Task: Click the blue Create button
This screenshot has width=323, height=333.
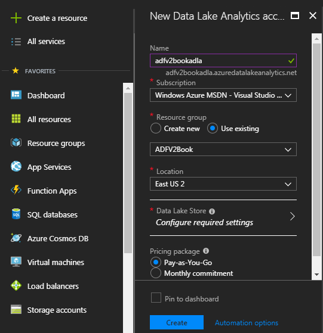Action: pos(176,322)
